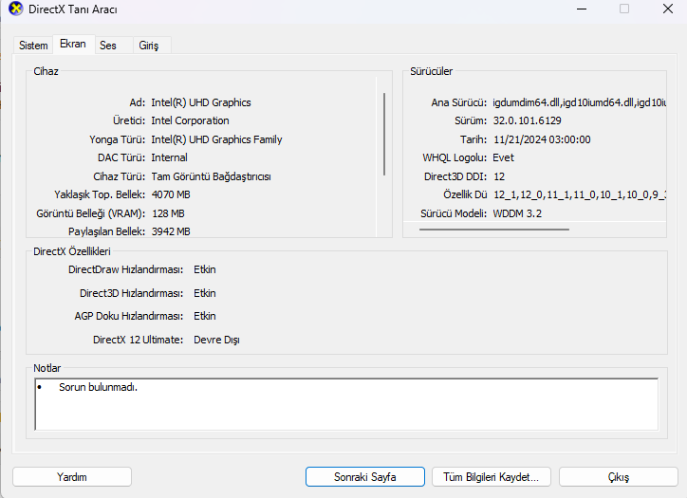The height and width of the screenshot is (498, 687).
Task: Click the Yardım button
Action: [x=72, y=476]
